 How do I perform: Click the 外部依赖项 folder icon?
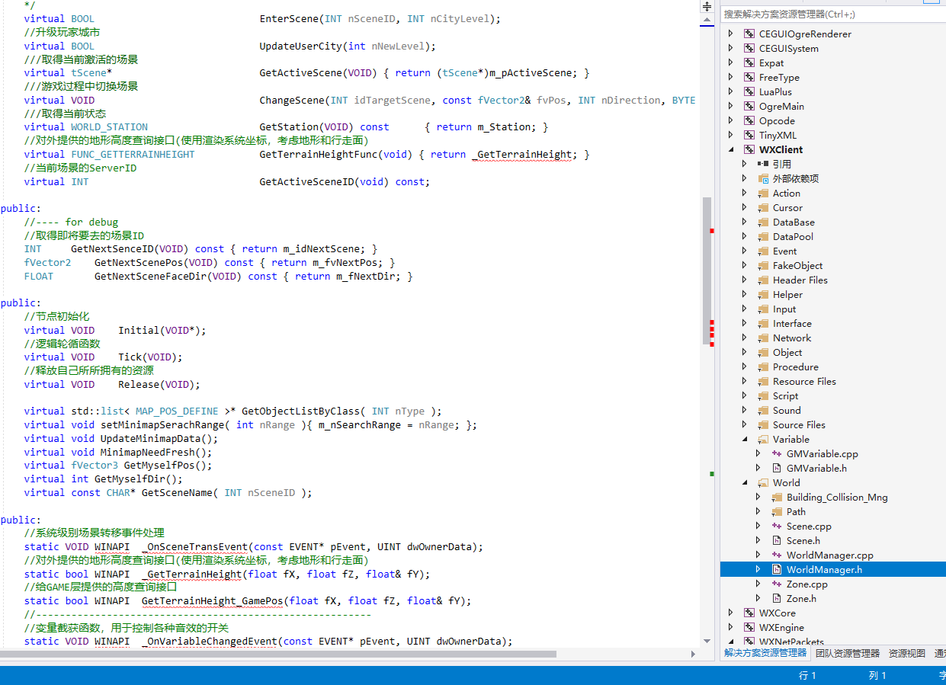point(763,179)
